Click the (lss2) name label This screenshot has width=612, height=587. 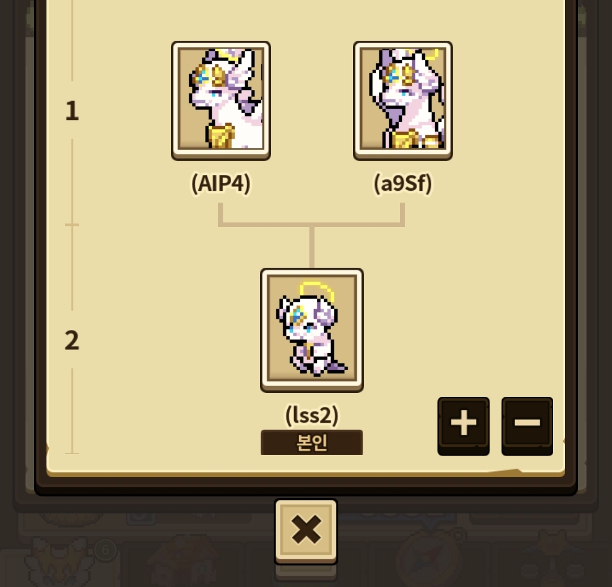(312, 415)
